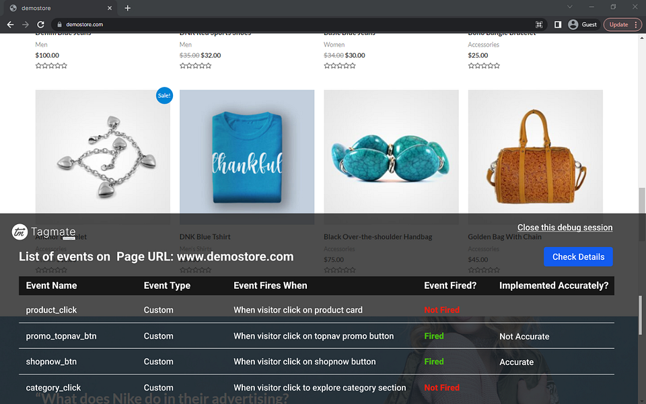Image resolution: width=646 pixels, height=404 pixels.
Task: Click the greyed forward navigation arrow
Action: click(26, 24)
